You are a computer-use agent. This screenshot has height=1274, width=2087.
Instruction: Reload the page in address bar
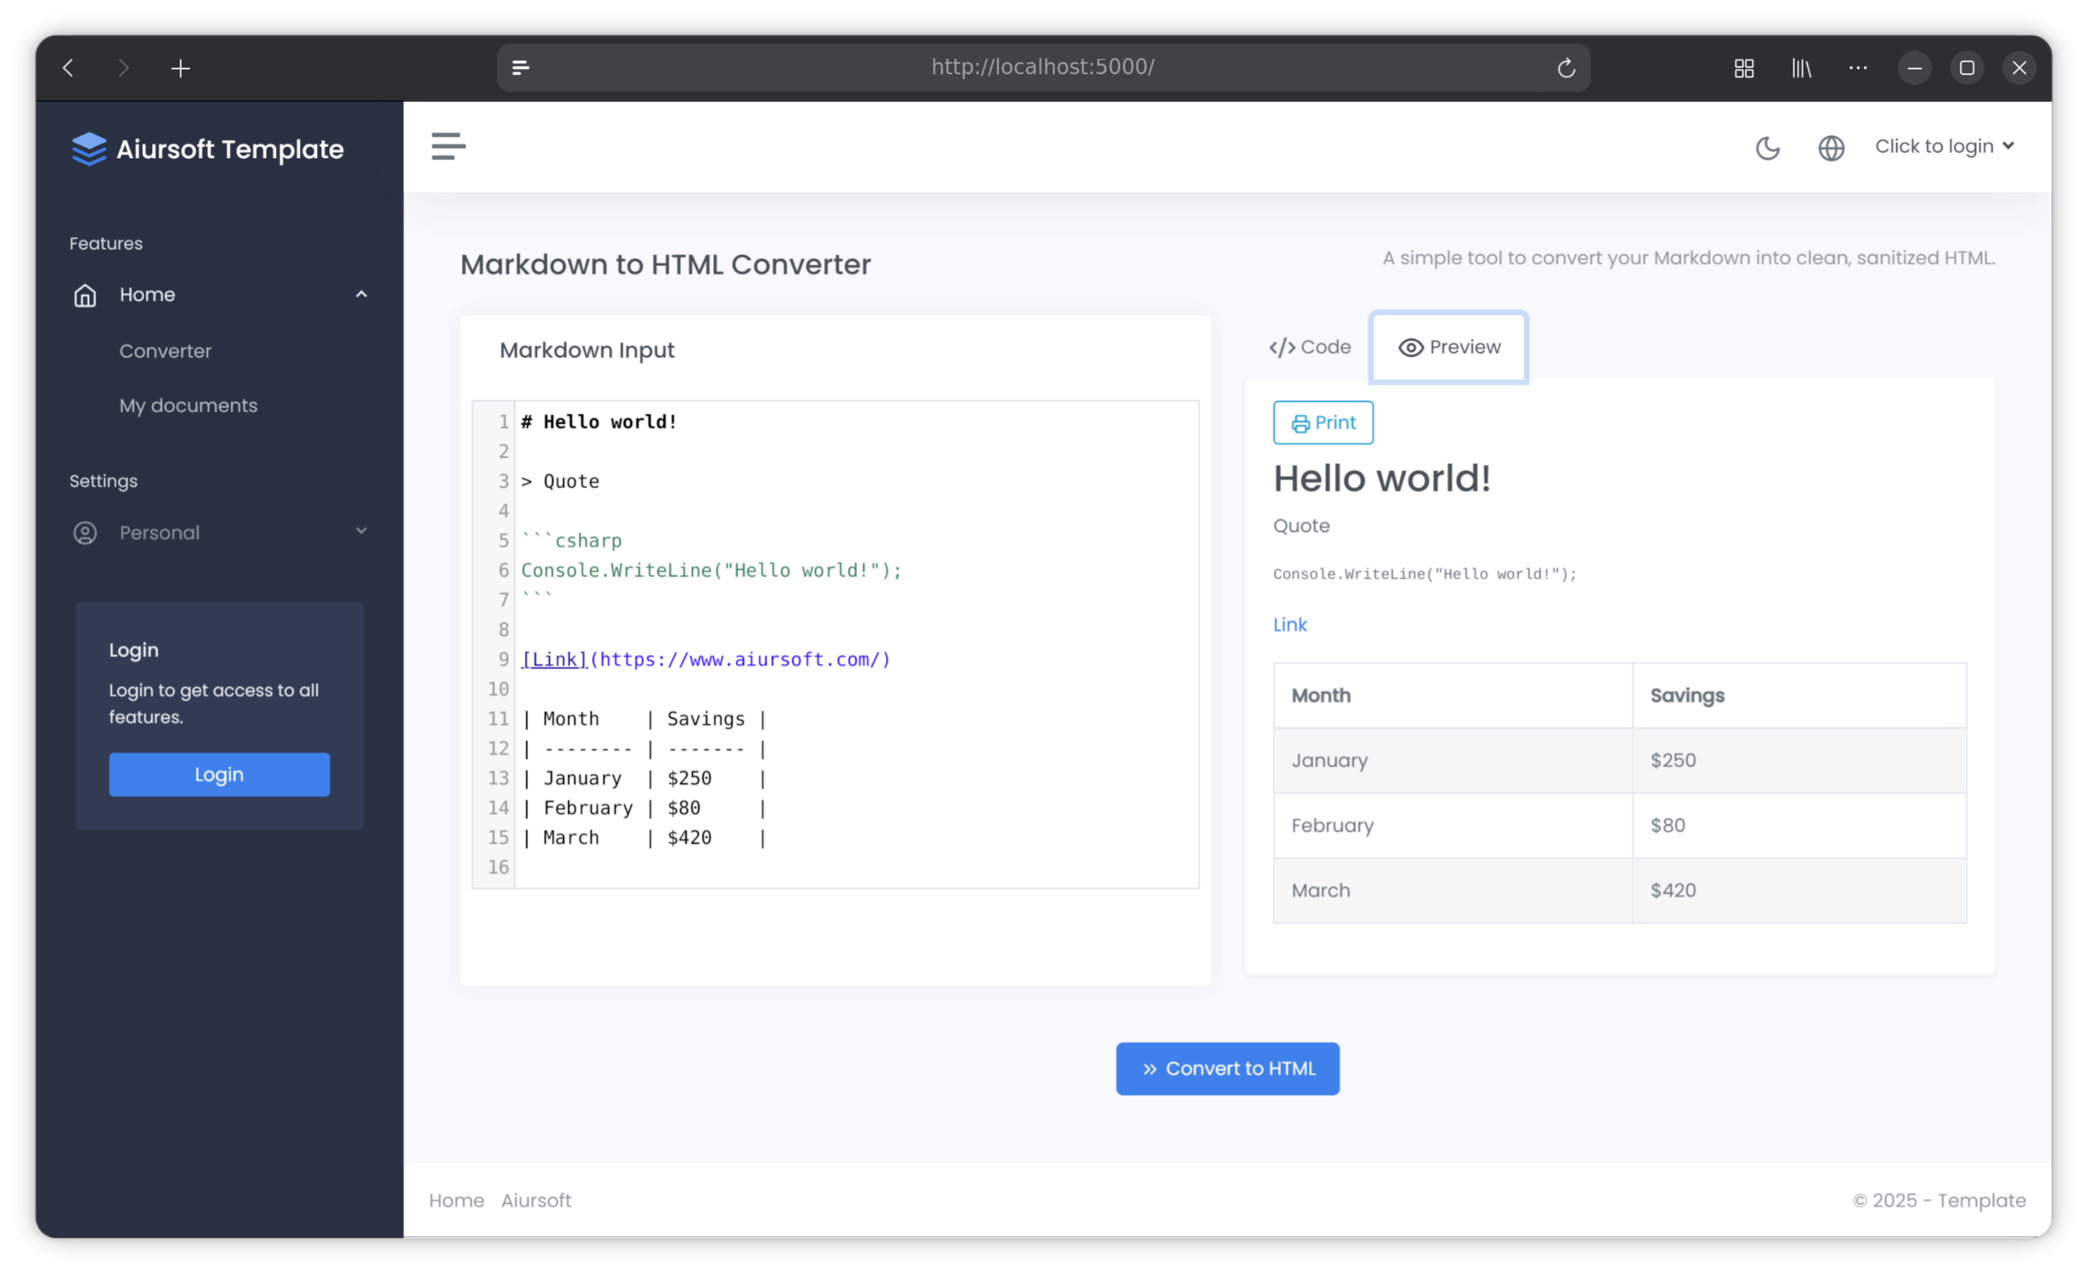[x=1565, y=68]
